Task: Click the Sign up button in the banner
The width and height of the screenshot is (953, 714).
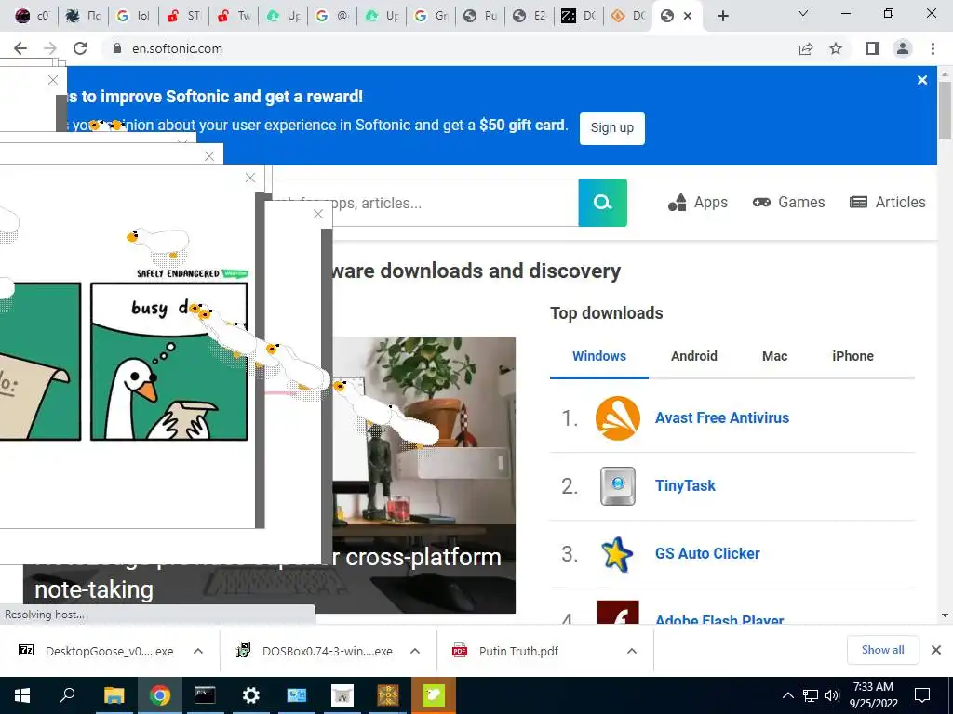Action: click(x=612, y=128)
